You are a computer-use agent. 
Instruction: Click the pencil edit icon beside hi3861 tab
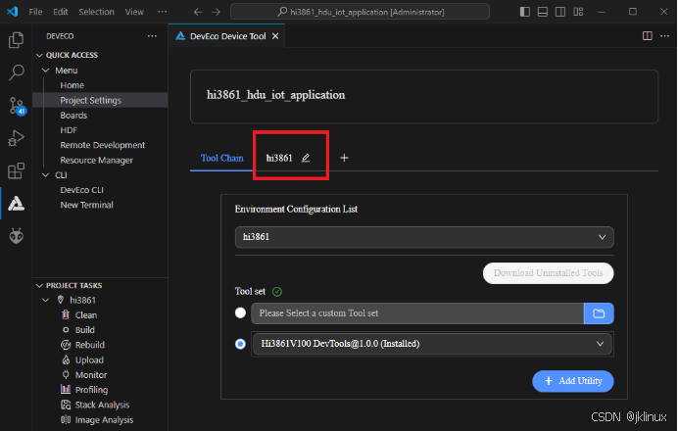(x=306, y=158)
